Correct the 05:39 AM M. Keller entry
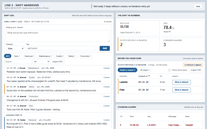Screen dimensions: 207x129 coord(107,120)
